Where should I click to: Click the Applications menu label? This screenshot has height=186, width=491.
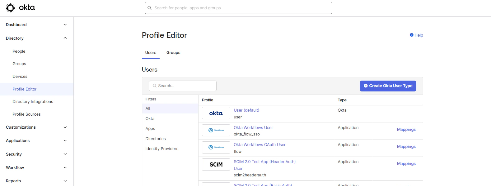(x=18, y=141)
